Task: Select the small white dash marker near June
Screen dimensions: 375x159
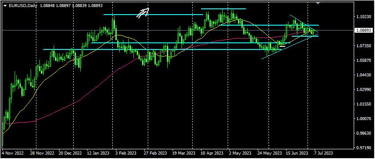Action: tap(282, 46)
